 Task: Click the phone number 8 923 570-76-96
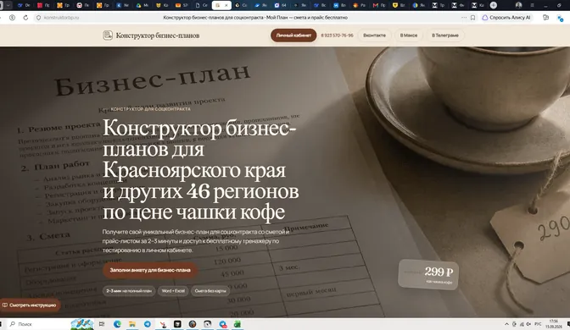point(337,36)
